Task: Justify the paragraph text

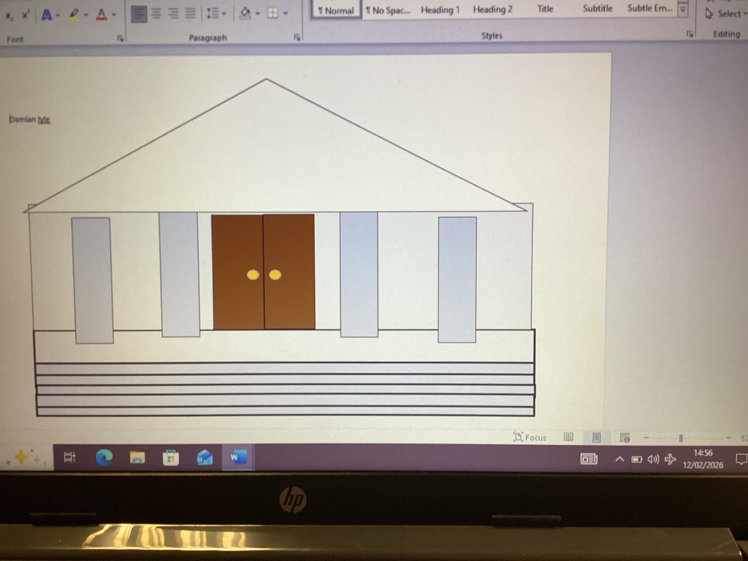Action: point(190,13)
